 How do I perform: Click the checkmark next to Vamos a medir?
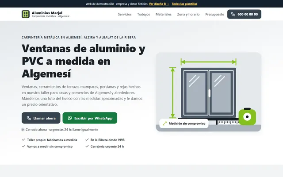pyautogui.click(x=23, y=146)
